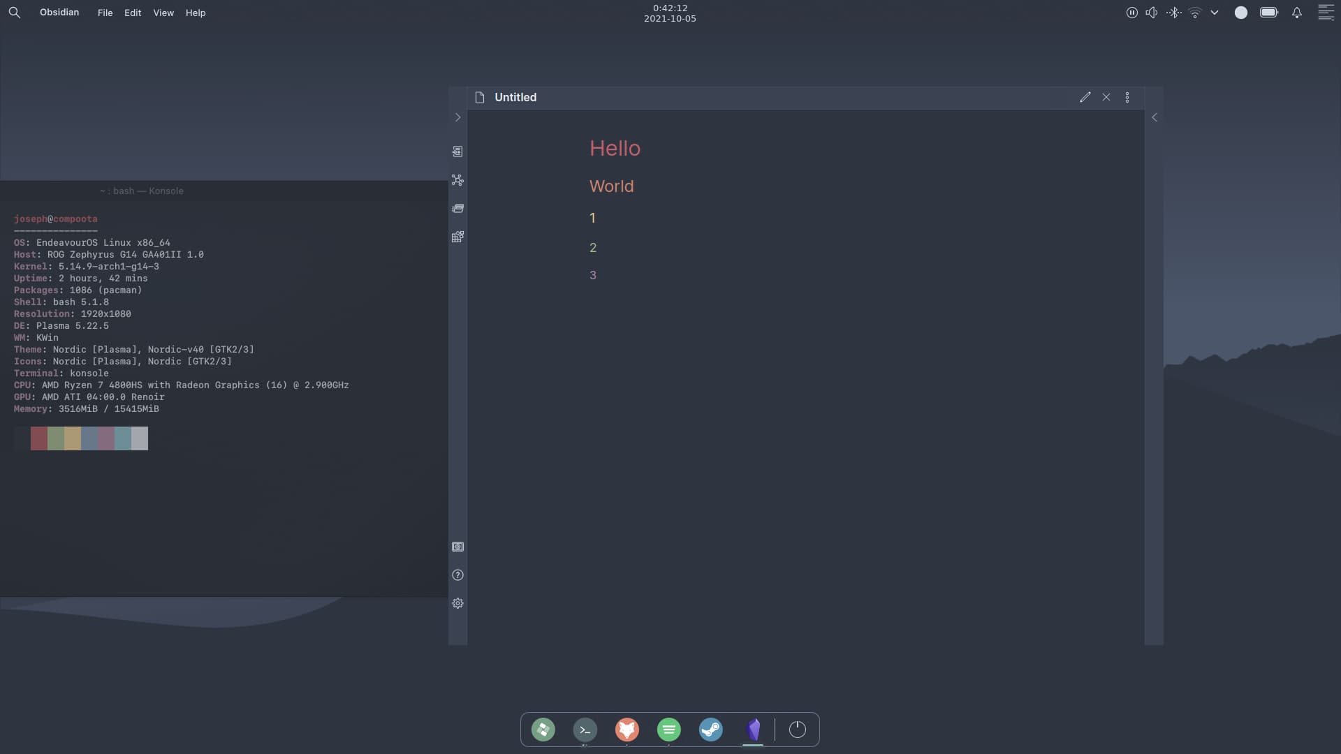Launch the terminal from the dock
This screenshot has width=1341, height=754.
click(585, 730)
